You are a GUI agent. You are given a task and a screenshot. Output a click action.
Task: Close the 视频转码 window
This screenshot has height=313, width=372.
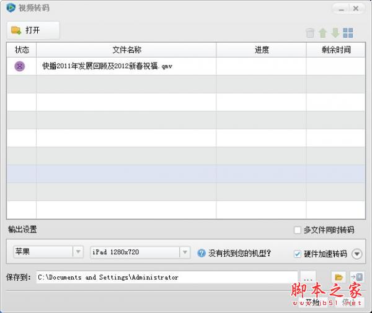coord(356,9)
